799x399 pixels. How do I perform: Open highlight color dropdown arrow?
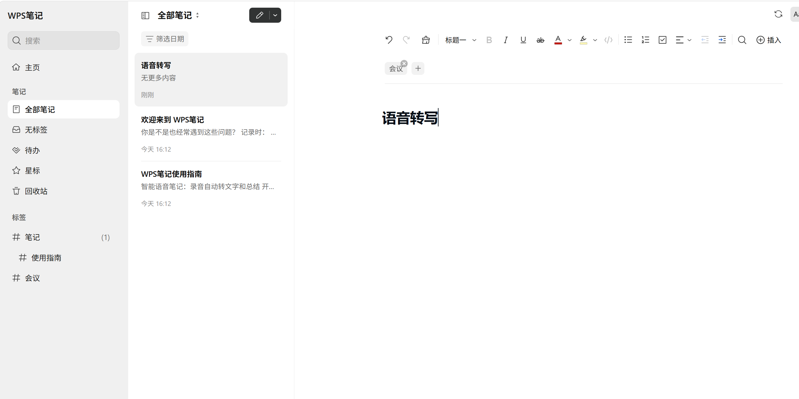pyautogui.click(x=595, y=40)
